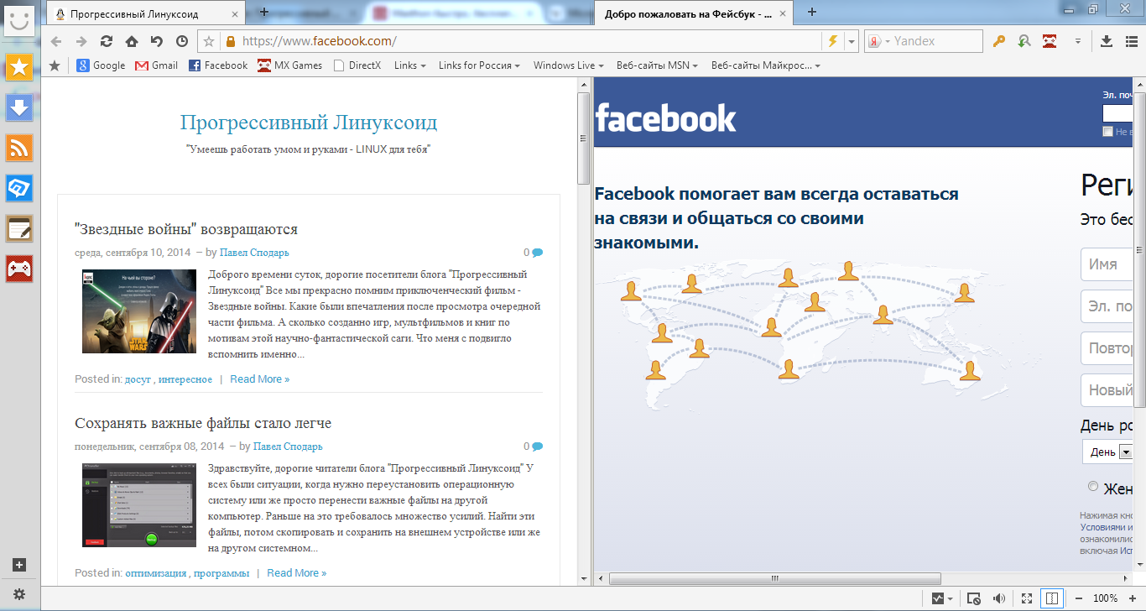Open the RSS feed reader sidebar icon

click(x=19, y=148)
